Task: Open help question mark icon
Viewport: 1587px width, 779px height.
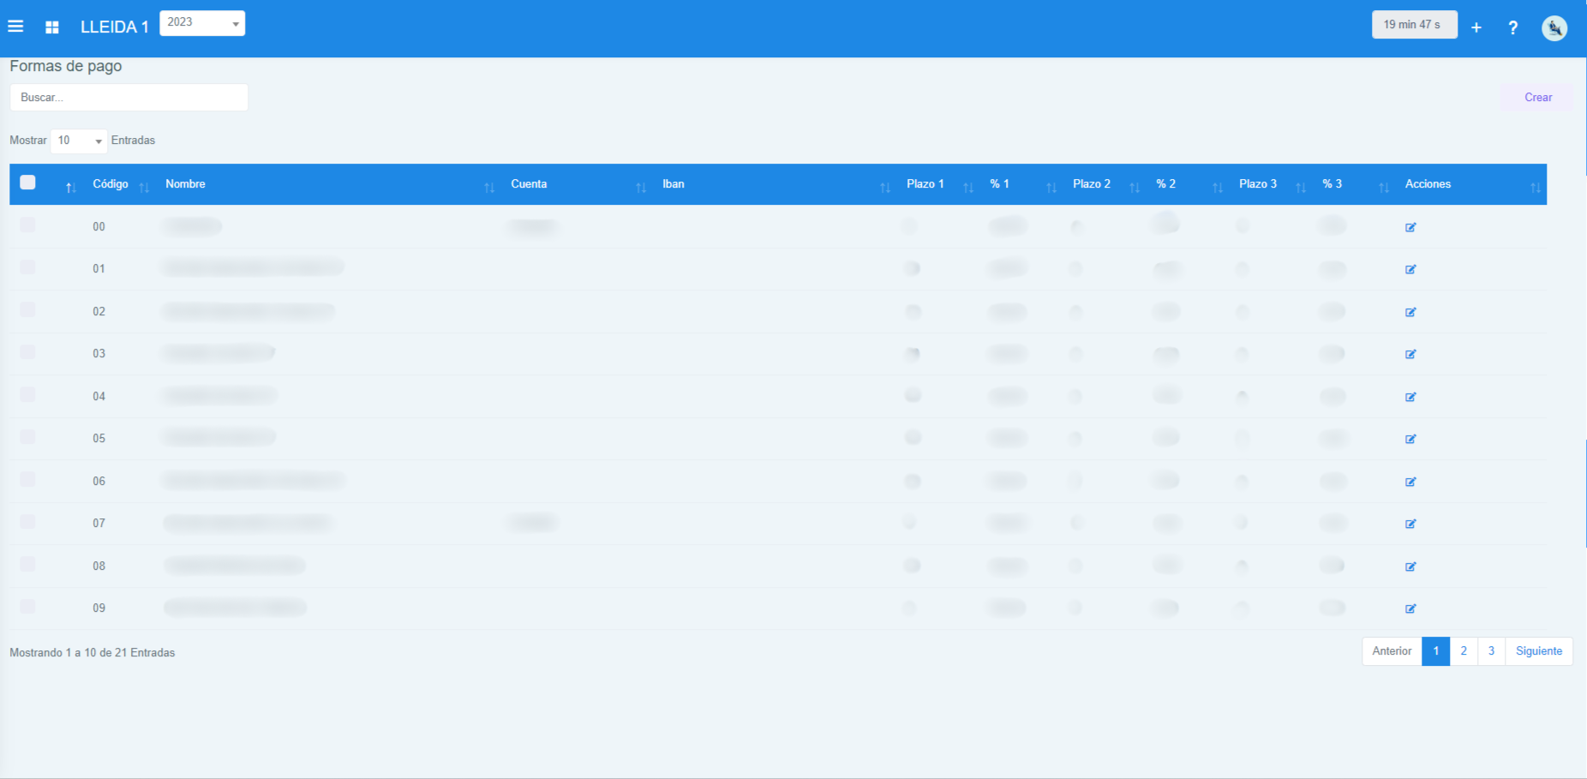Action: pos(1513,27)
